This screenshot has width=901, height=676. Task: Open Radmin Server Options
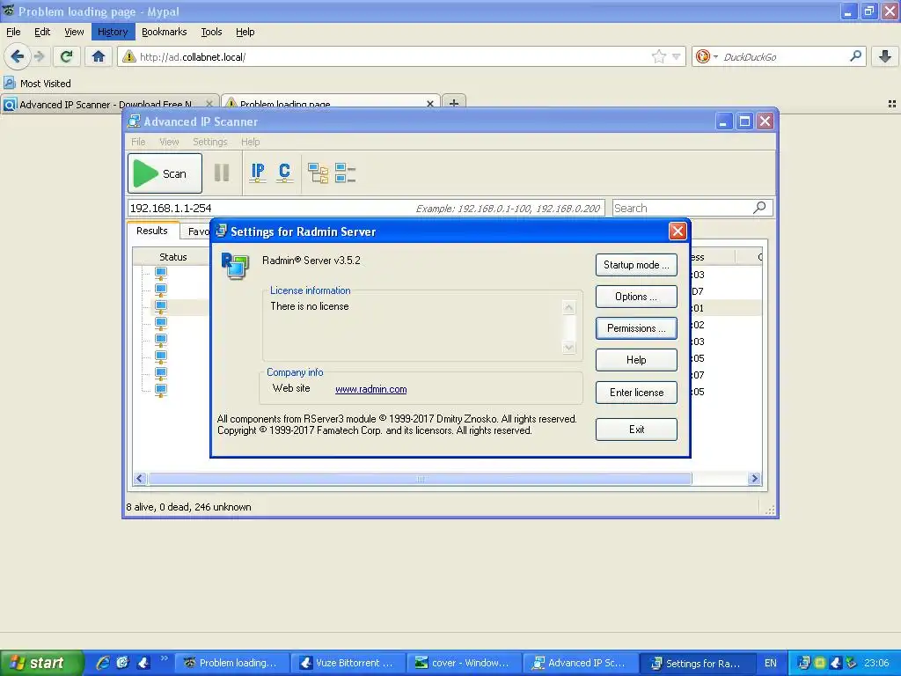point(636,297)
